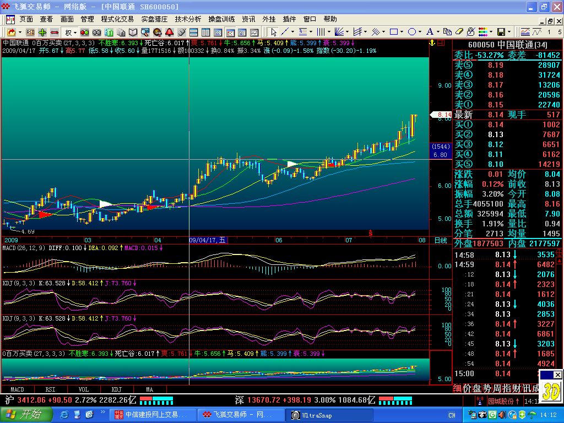
Task: Open the 帮助 menu
Action: tap(330, 19)
